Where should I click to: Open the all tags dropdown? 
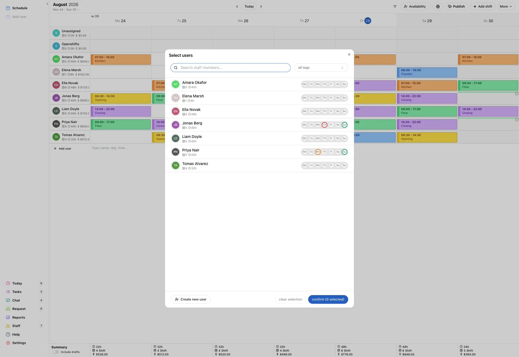click(321, 68)
